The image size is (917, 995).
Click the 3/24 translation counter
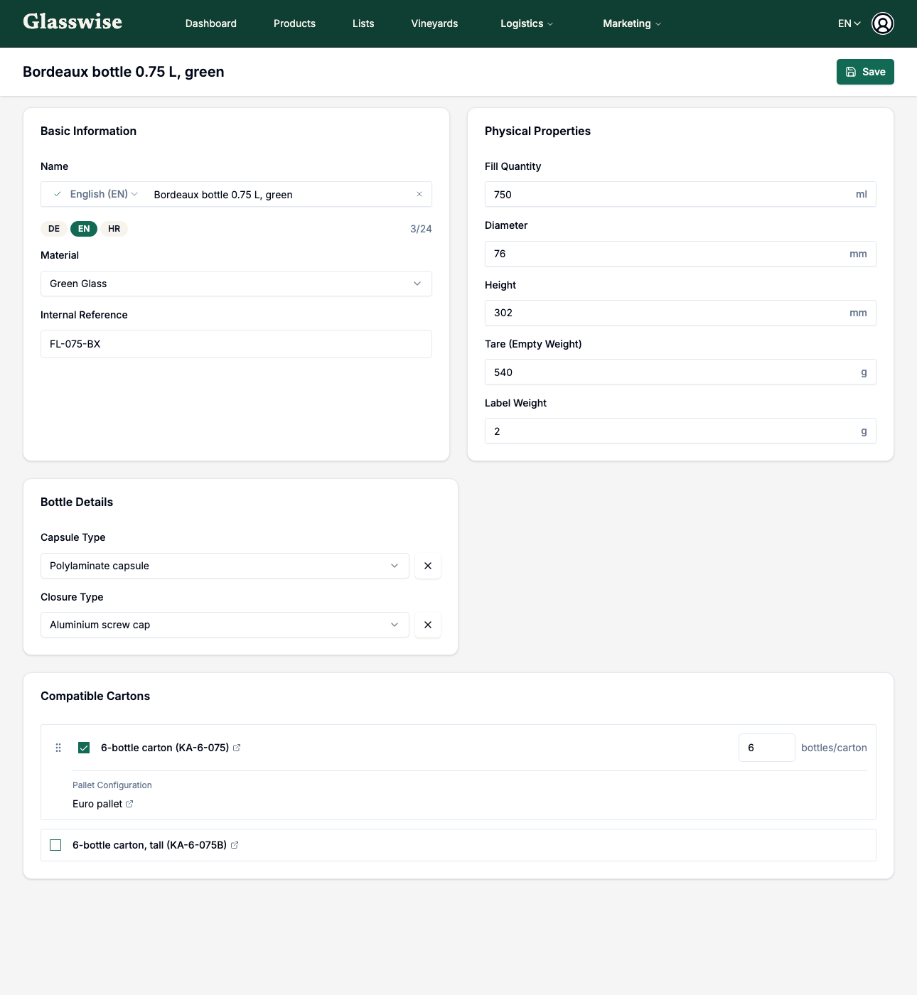pos(421,229)
